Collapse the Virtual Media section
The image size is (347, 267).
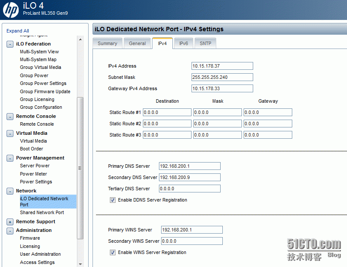pos(10,133)
